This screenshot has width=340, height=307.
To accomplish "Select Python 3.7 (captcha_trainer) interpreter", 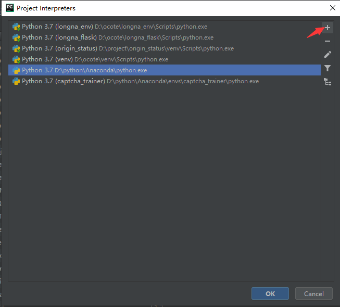I will pos(104,81).
